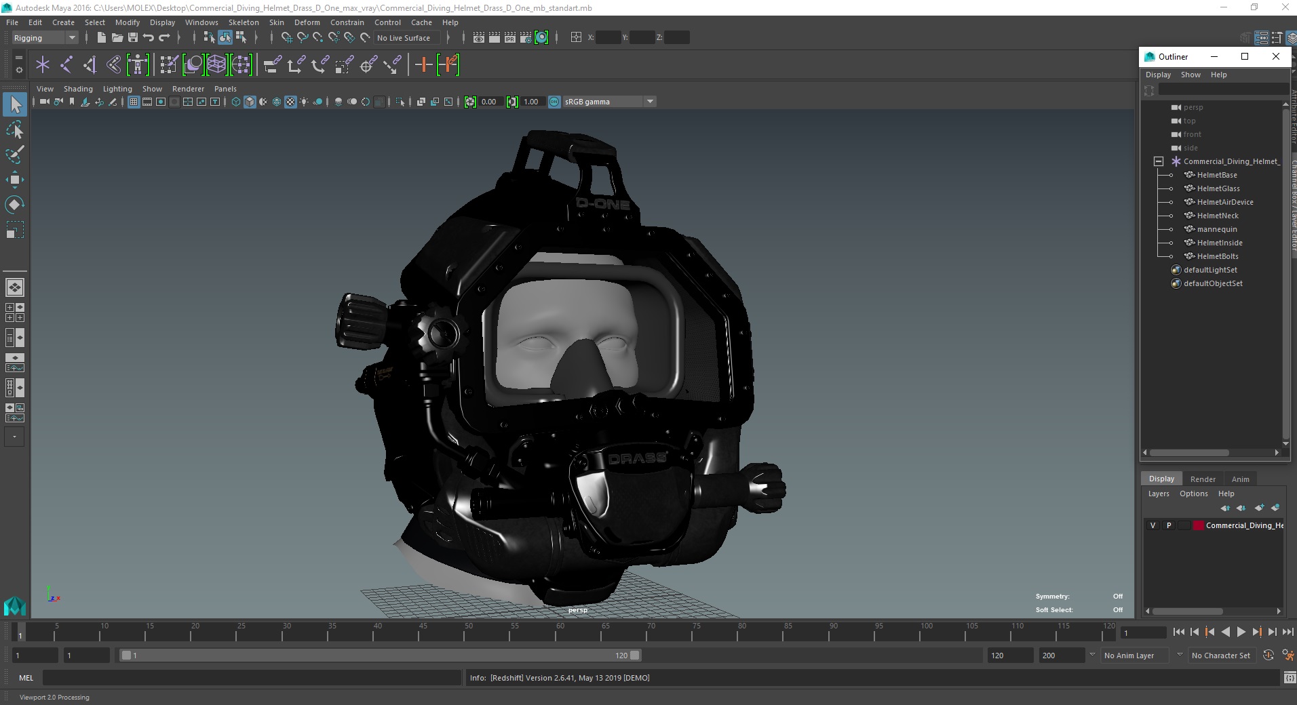Go to start of playback range

[1178, 632]
